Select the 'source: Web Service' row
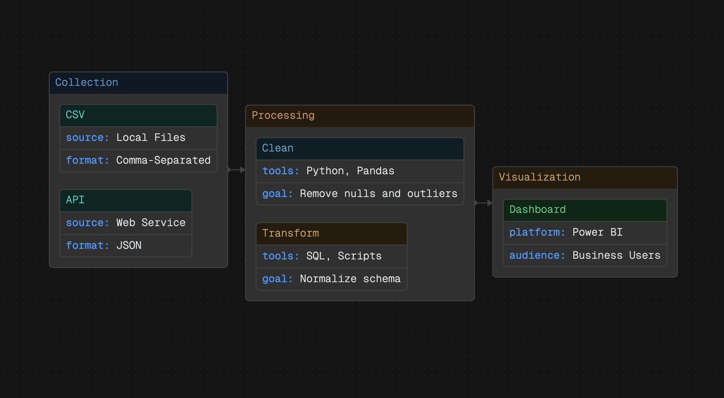The height and width of the screenshot is (398, 724). point(126,223)
